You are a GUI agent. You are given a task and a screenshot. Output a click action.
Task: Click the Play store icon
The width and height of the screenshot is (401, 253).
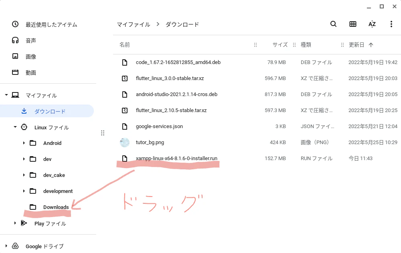pyautogui.click(x=24, y=223)
